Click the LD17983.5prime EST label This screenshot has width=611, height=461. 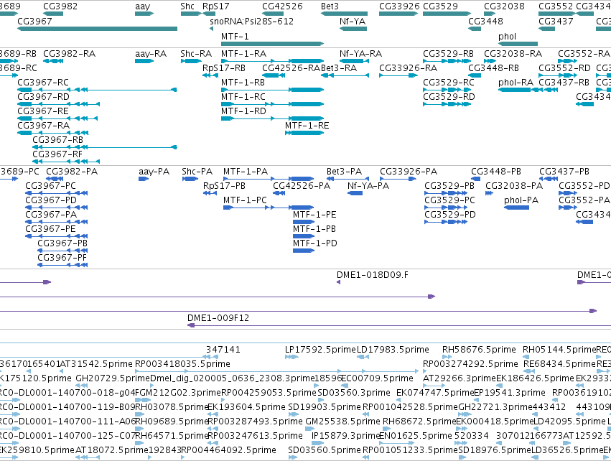point(393,349)
